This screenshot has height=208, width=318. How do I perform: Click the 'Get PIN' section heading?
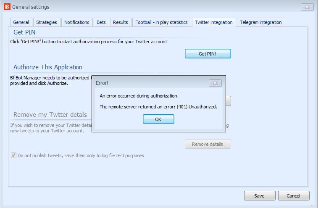[x=24, y=32]
